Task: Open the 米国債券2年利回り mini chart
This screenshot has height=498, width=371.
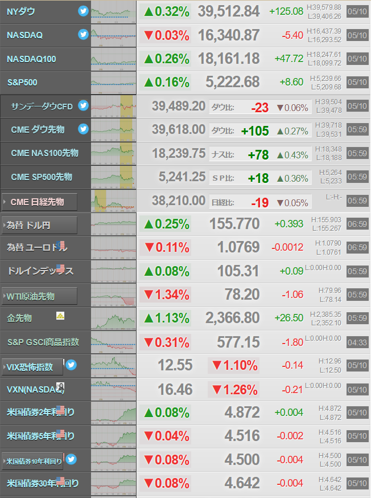Action: [114, 413]
